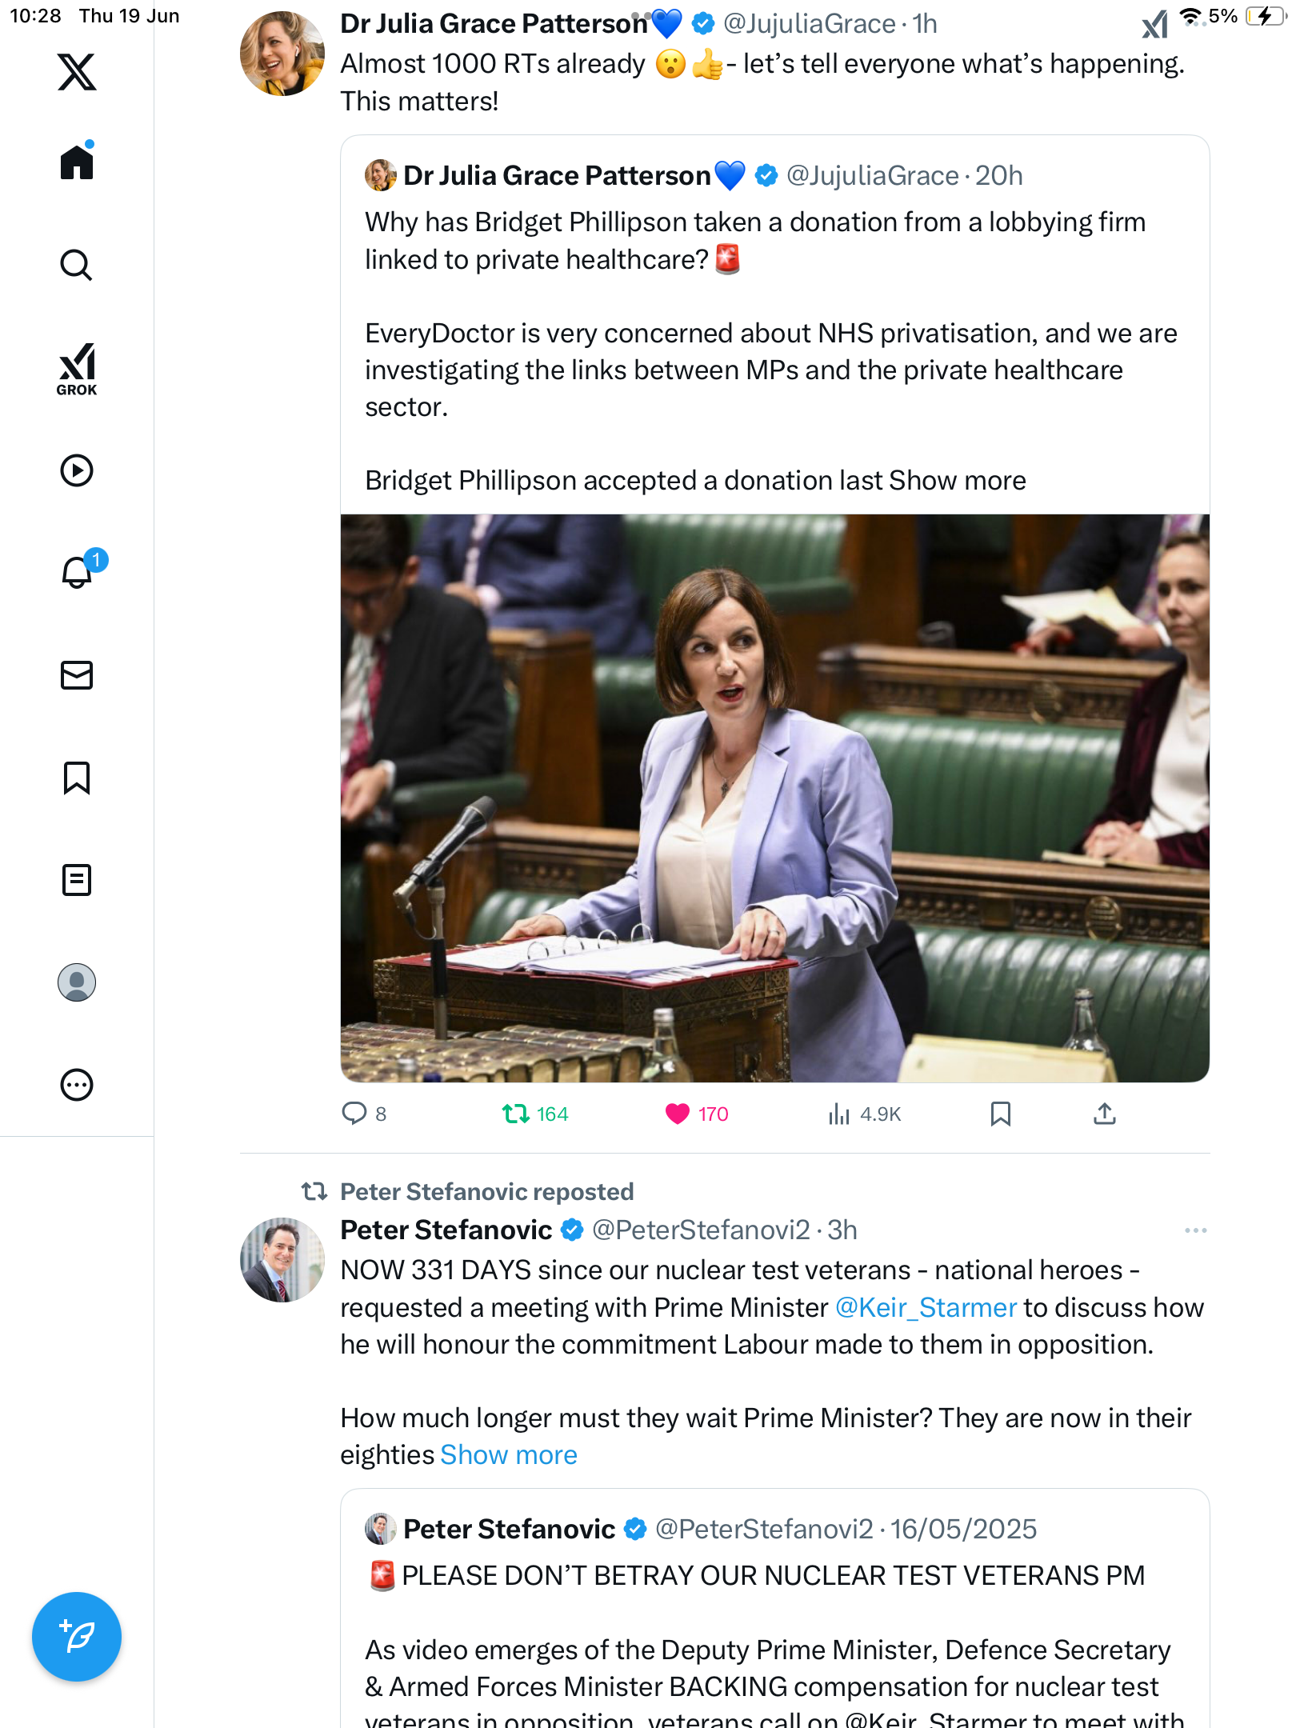Expand Peter's post with Show more
The width and height of the screenshot is (1296, 1728).
[509, 1454]
